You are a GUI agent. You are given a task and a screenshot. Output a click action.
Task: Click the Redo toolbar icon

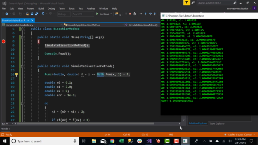[x=50, y=14]
